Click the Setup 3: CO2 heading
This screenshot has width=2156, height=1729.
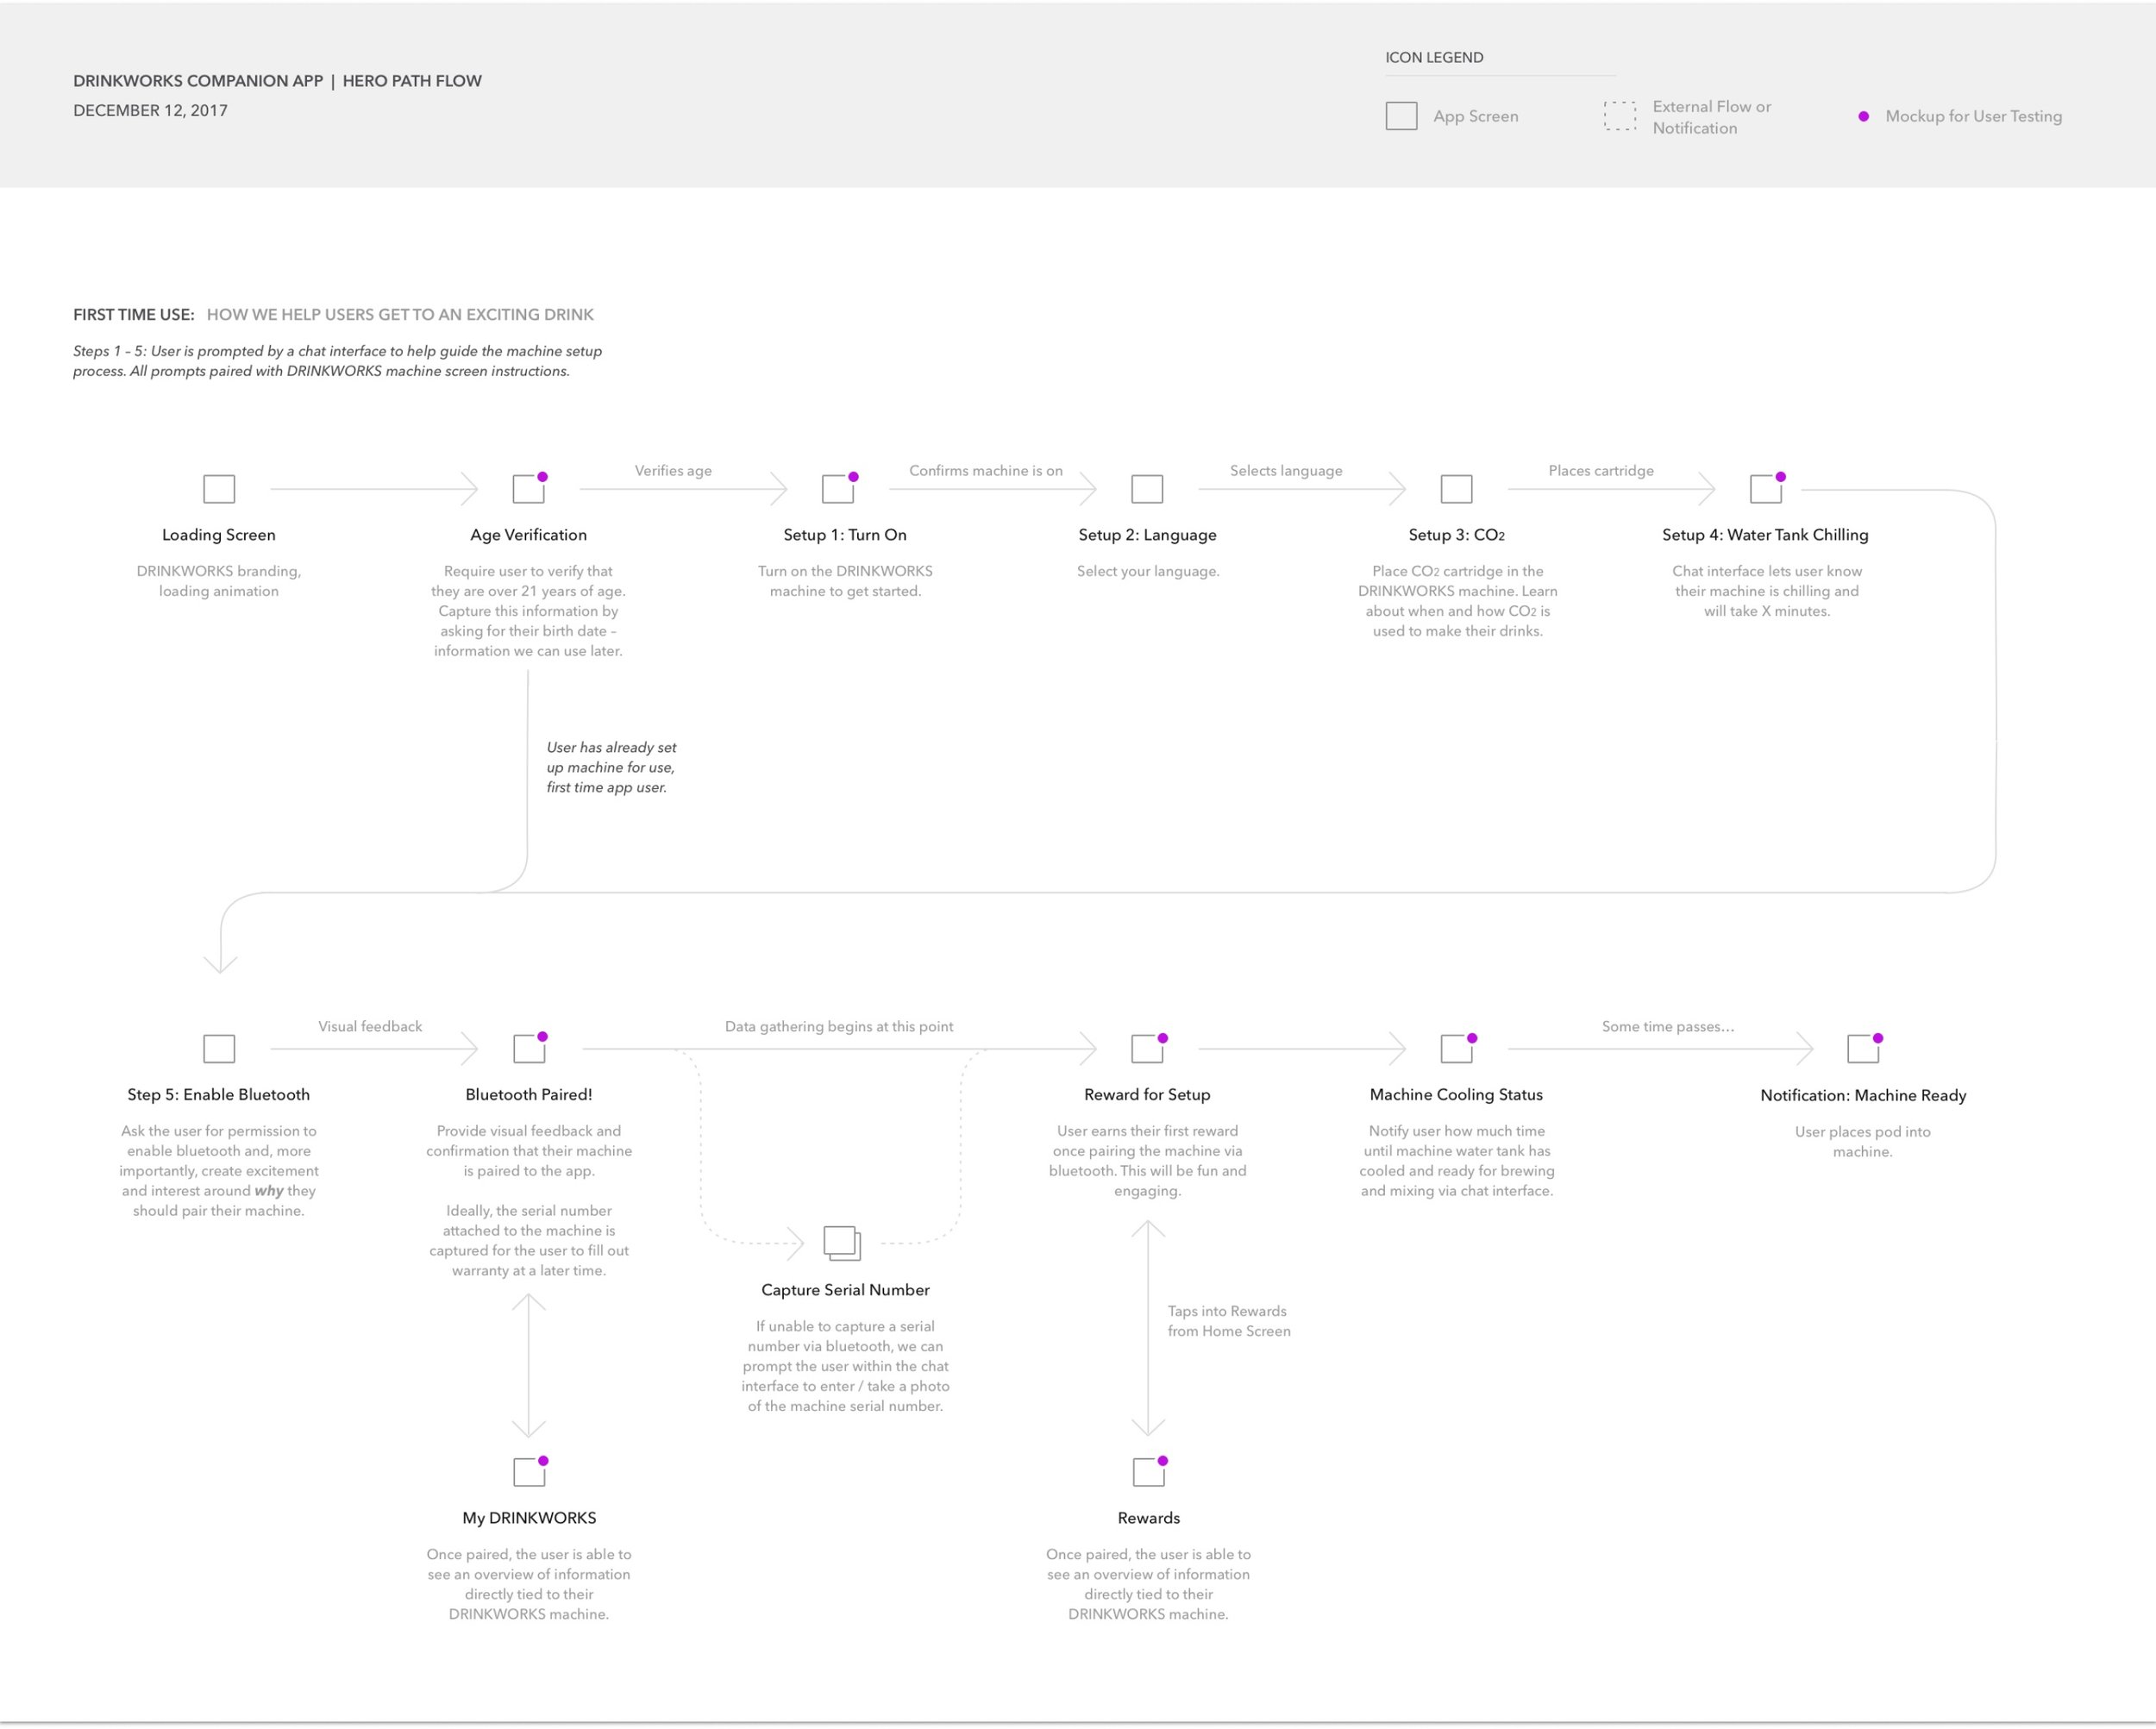point(1457,535)
